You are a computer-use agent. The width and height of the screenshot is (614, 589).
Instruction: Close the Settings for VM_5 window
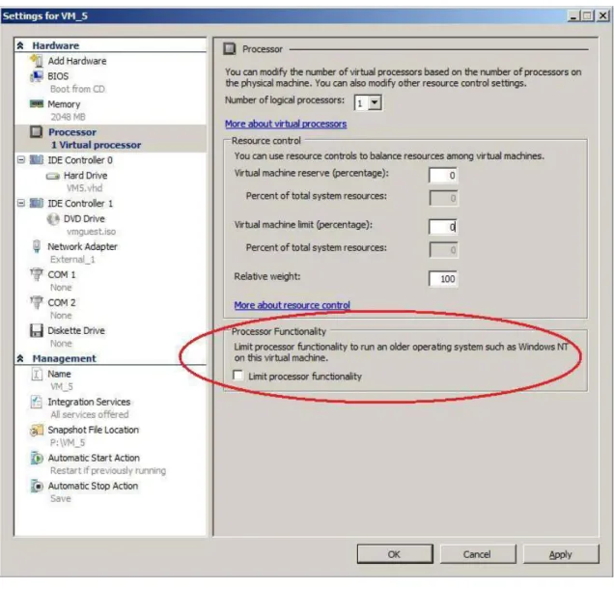(603, 15)
